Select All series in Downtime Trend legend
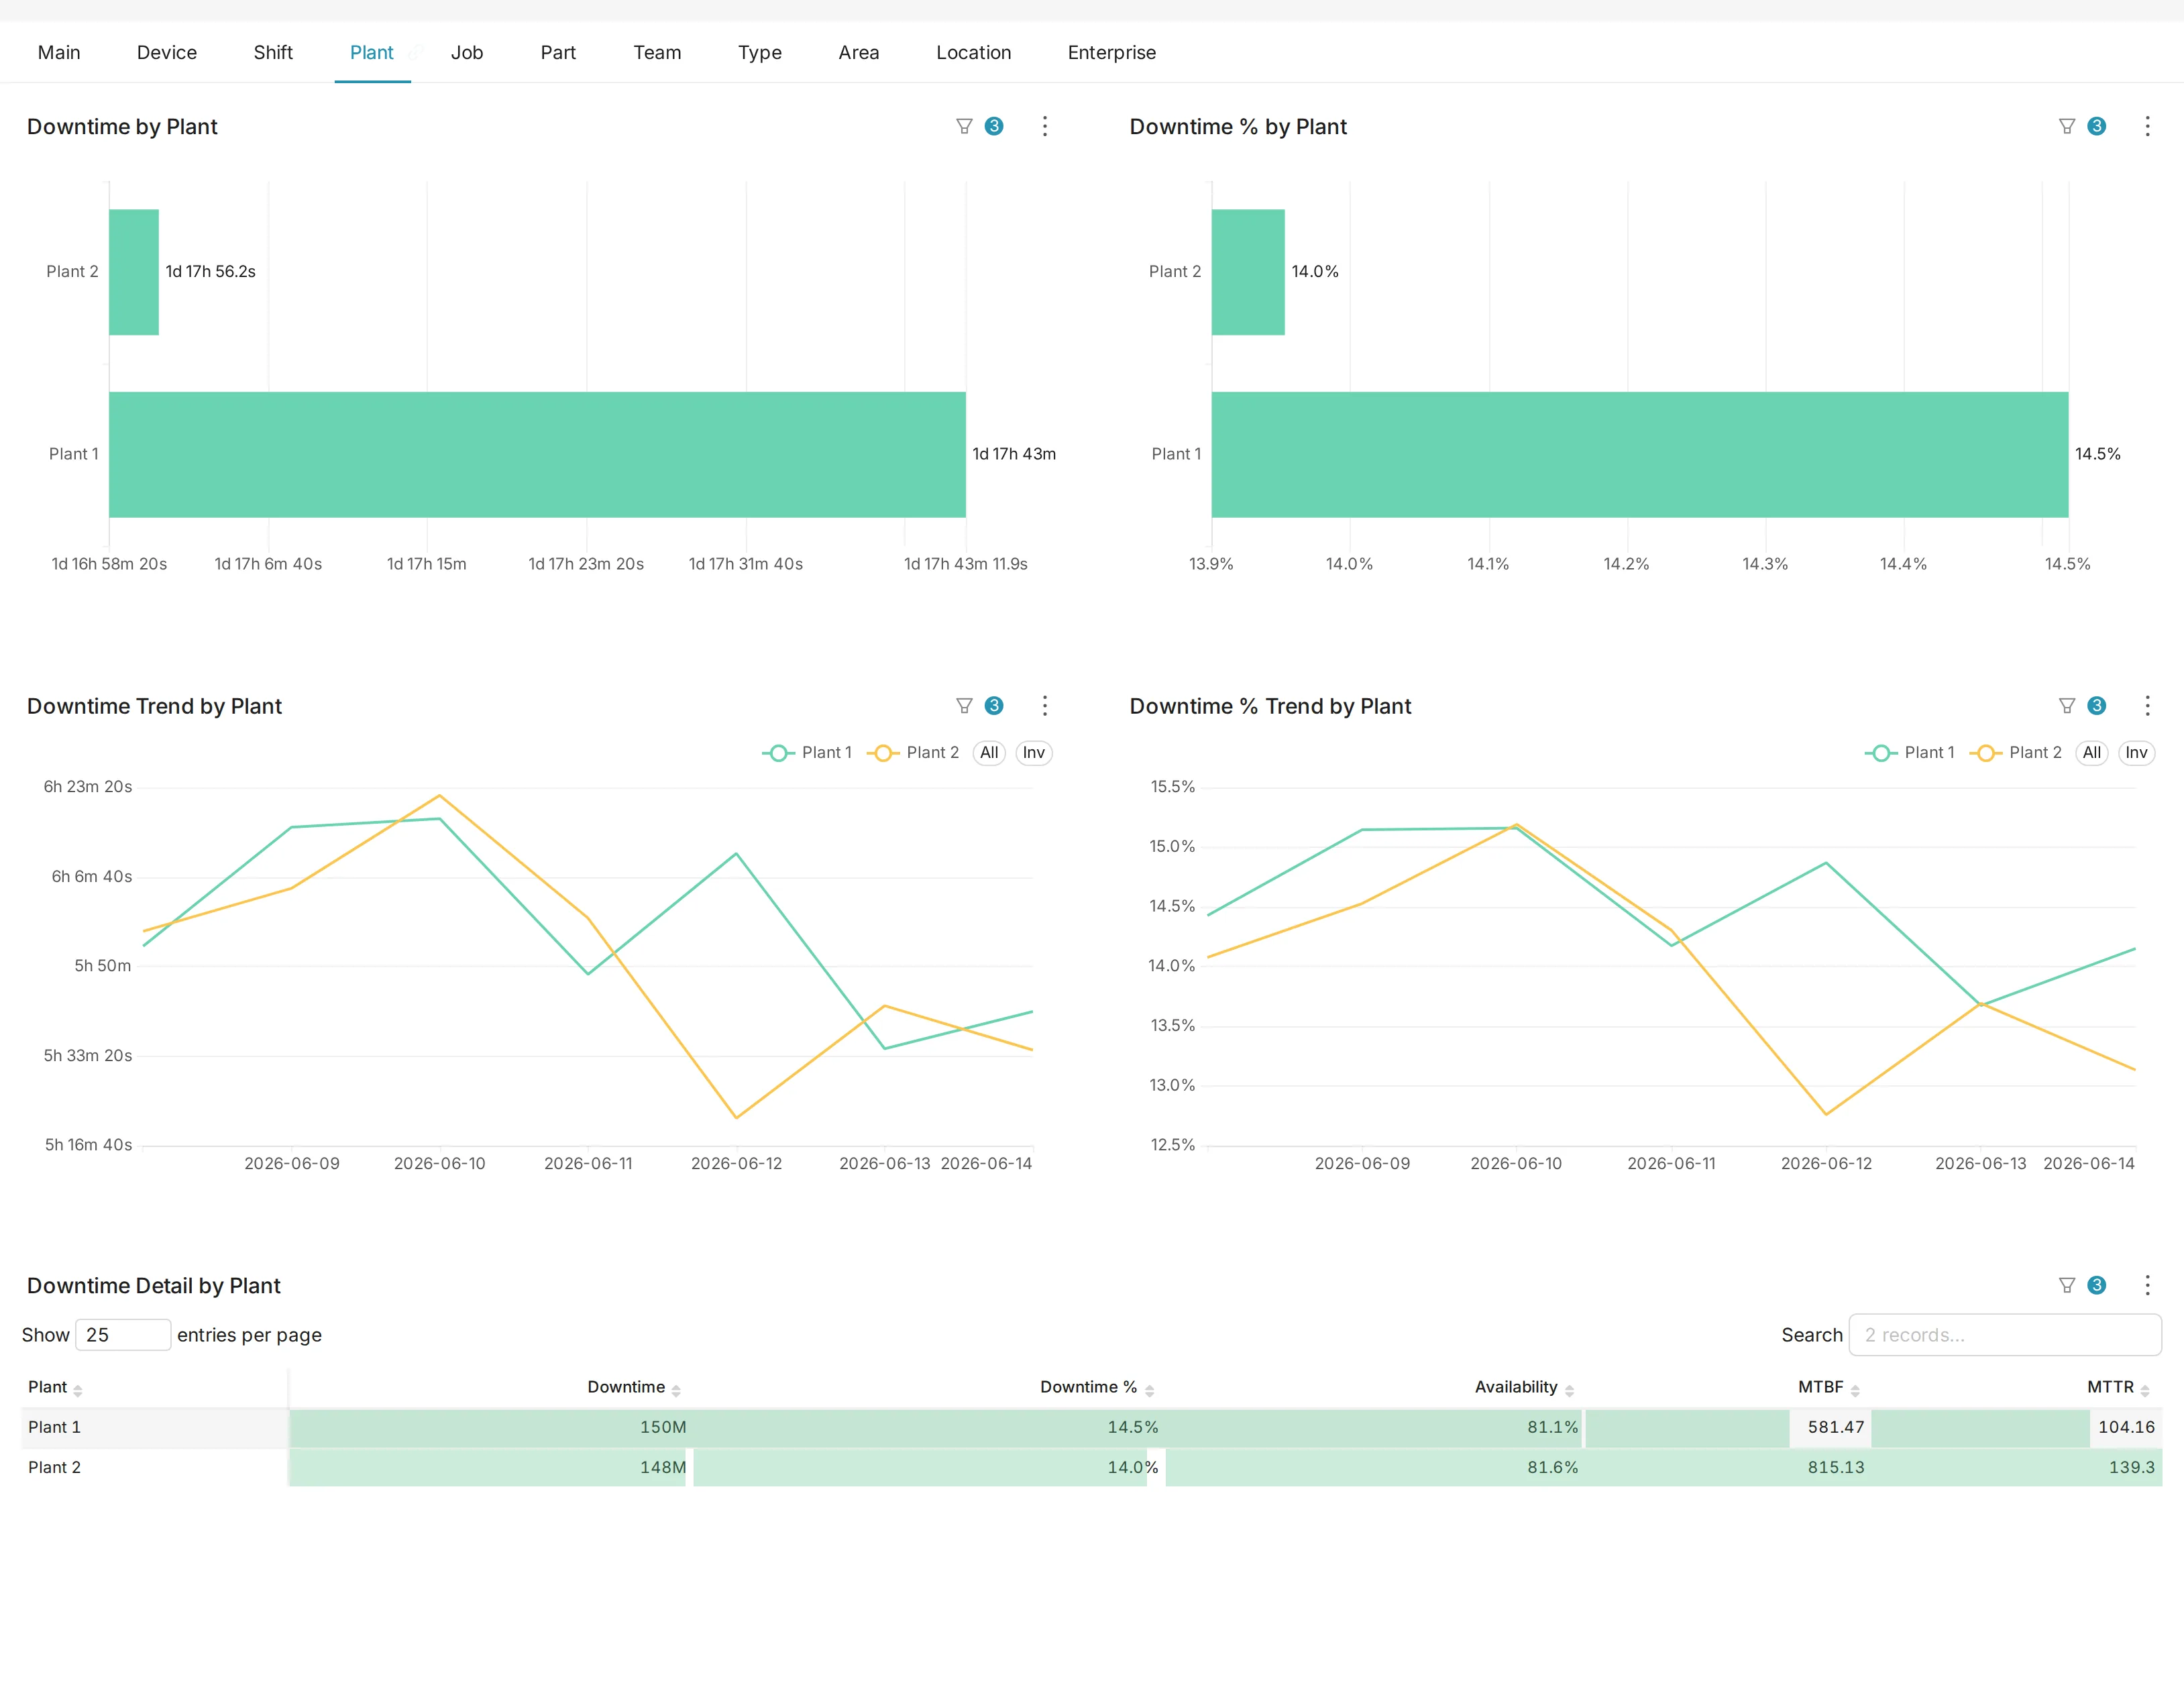2184x1693 pixels. [x=989, y=753]
